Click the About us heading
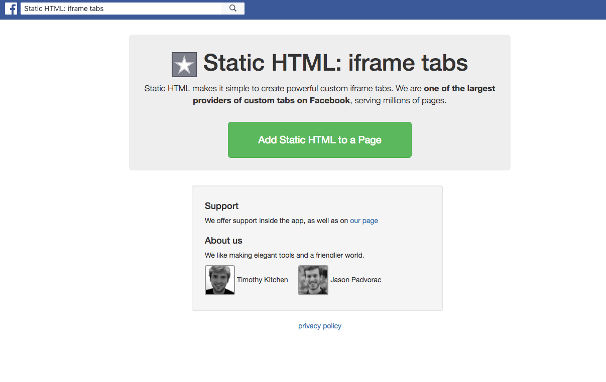Screen dimensions: 606x382 click(x=223, y=241)
